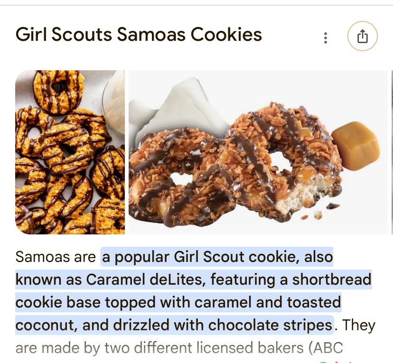Open the left photo of multiple Samoas cookies
The height and width of the screenshot is (363, 393).
coord(70,152)
